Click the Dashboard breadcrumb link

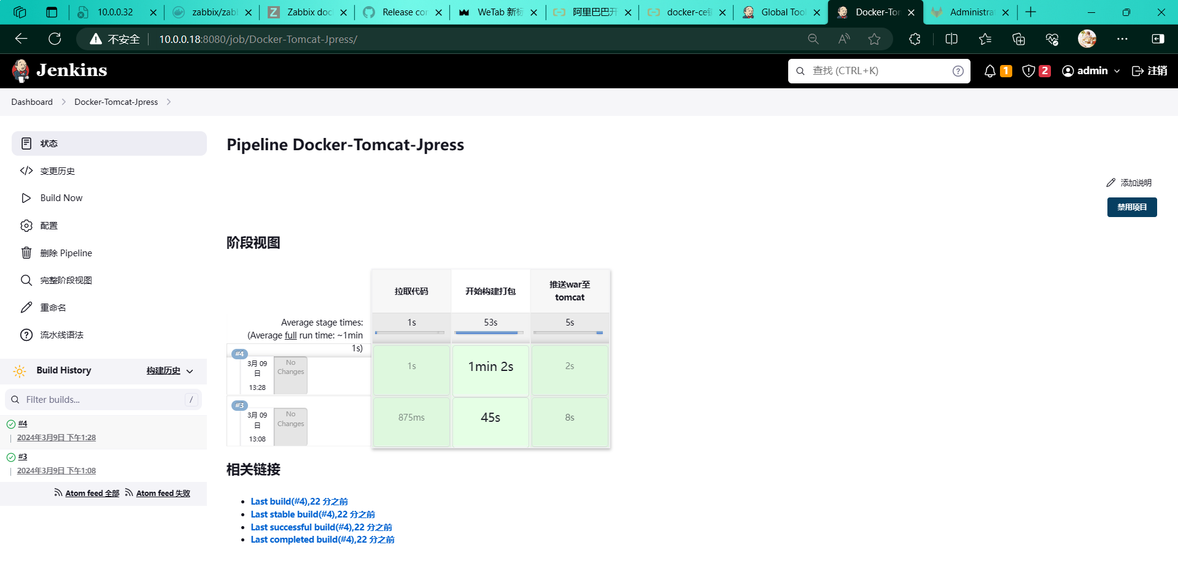tap(32, 102)
